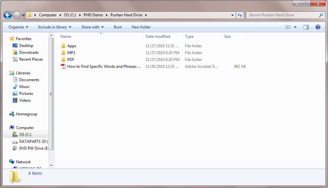Screen dimensions: 328x188
Task: Open Recent Places in Favorites
Action: (31, 59)
